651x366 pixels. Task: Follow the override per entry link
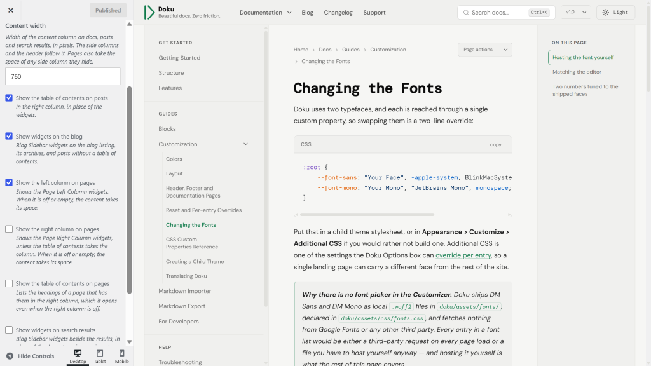click(463, 255)
